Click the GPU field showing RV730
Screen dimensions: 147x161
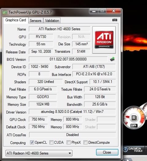pyautogui.click(x=41, y=37)
